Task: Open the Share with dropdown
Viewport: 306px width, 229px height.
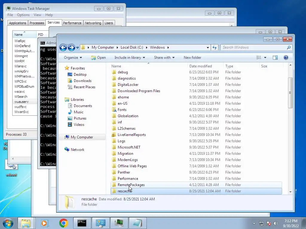Action: 164,58
